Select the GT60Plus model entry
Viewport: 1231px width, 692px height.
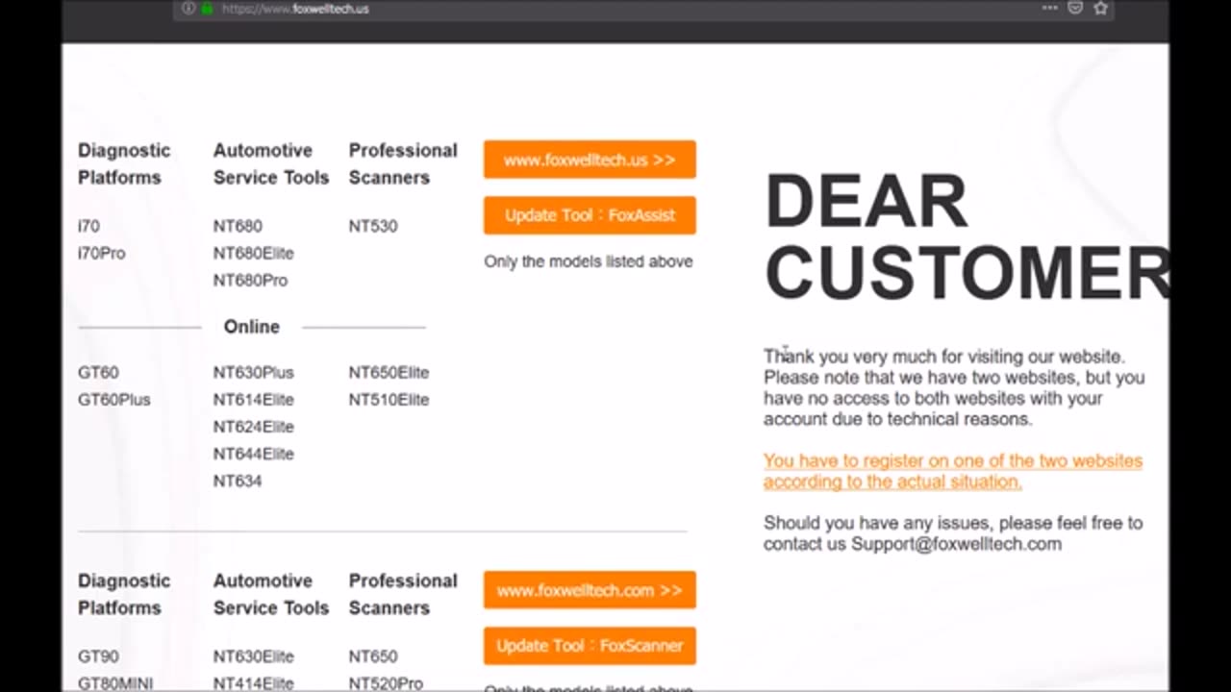[114, 399]
